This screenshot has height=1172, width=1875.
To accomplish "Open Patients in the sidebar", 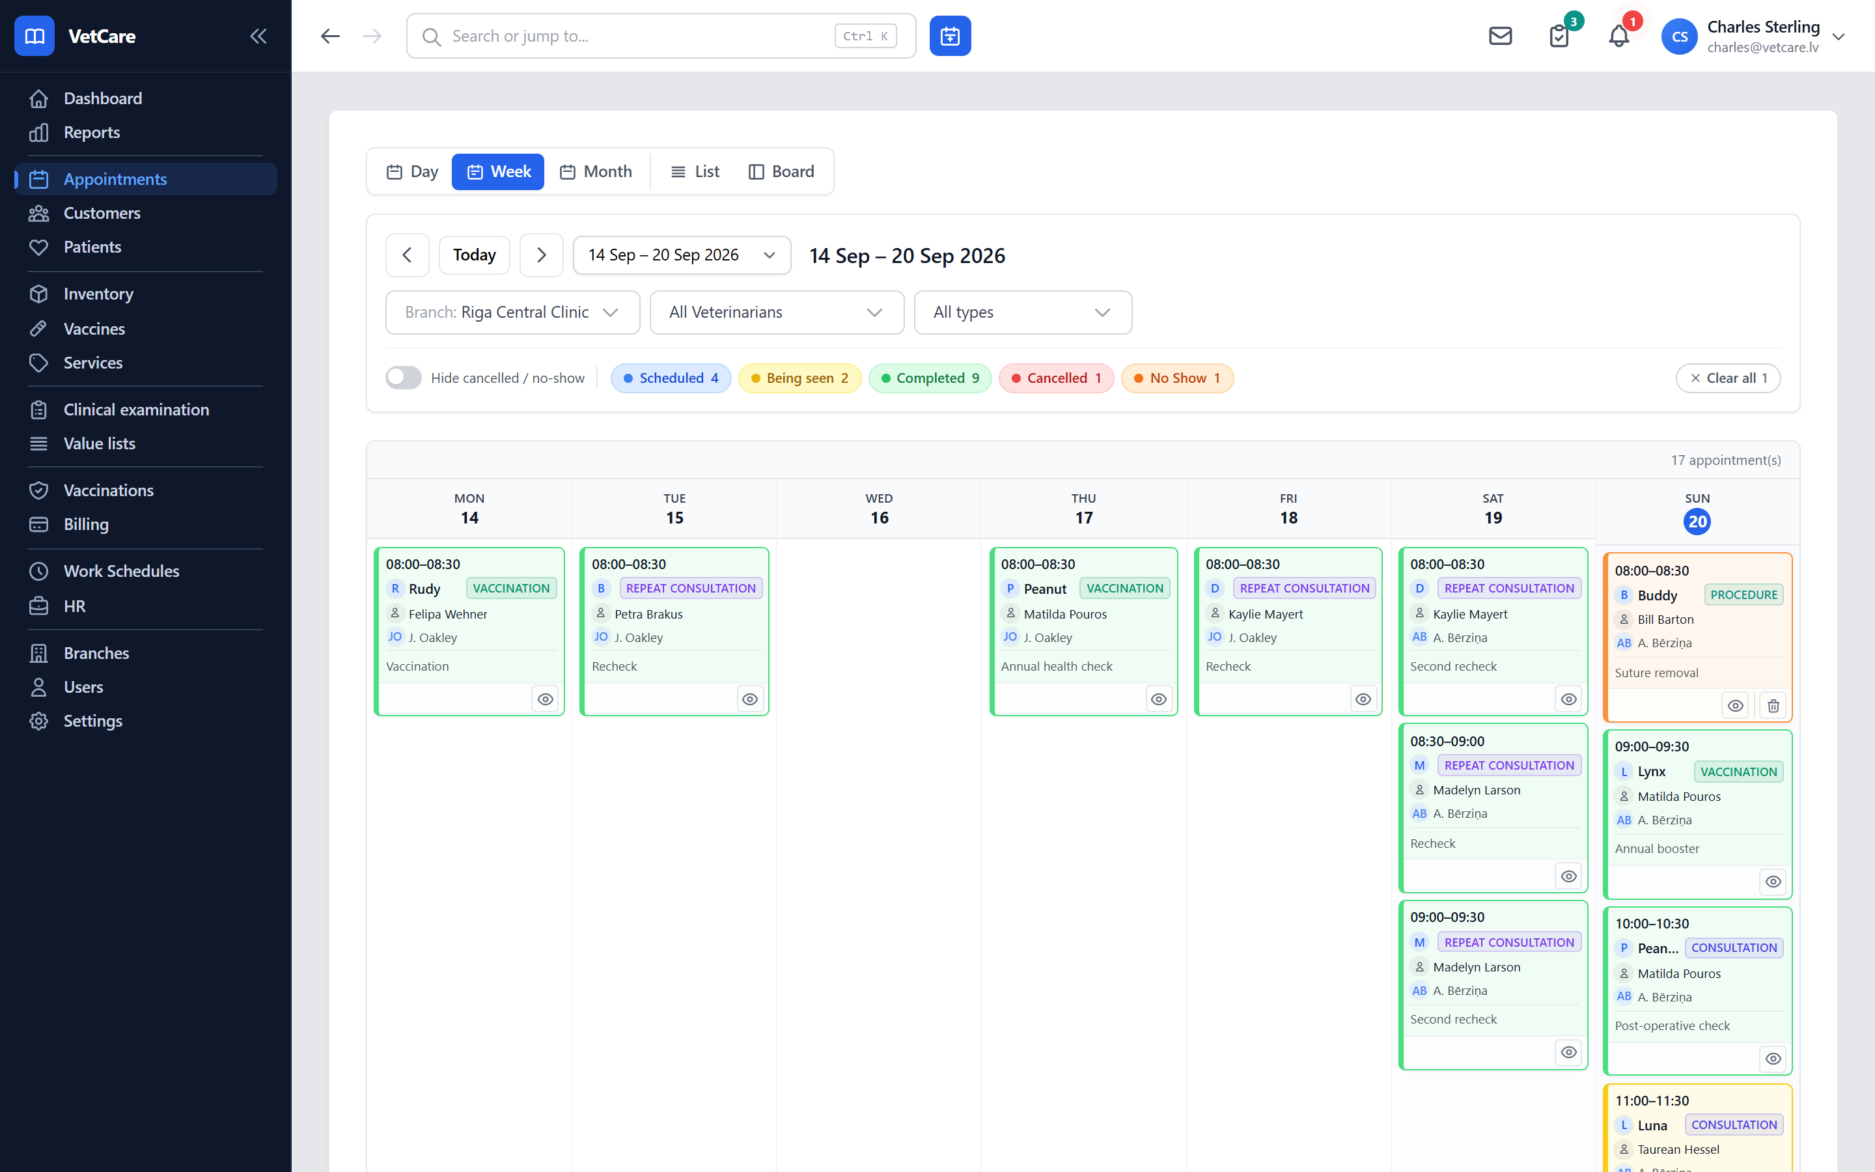I will point(146,247).
